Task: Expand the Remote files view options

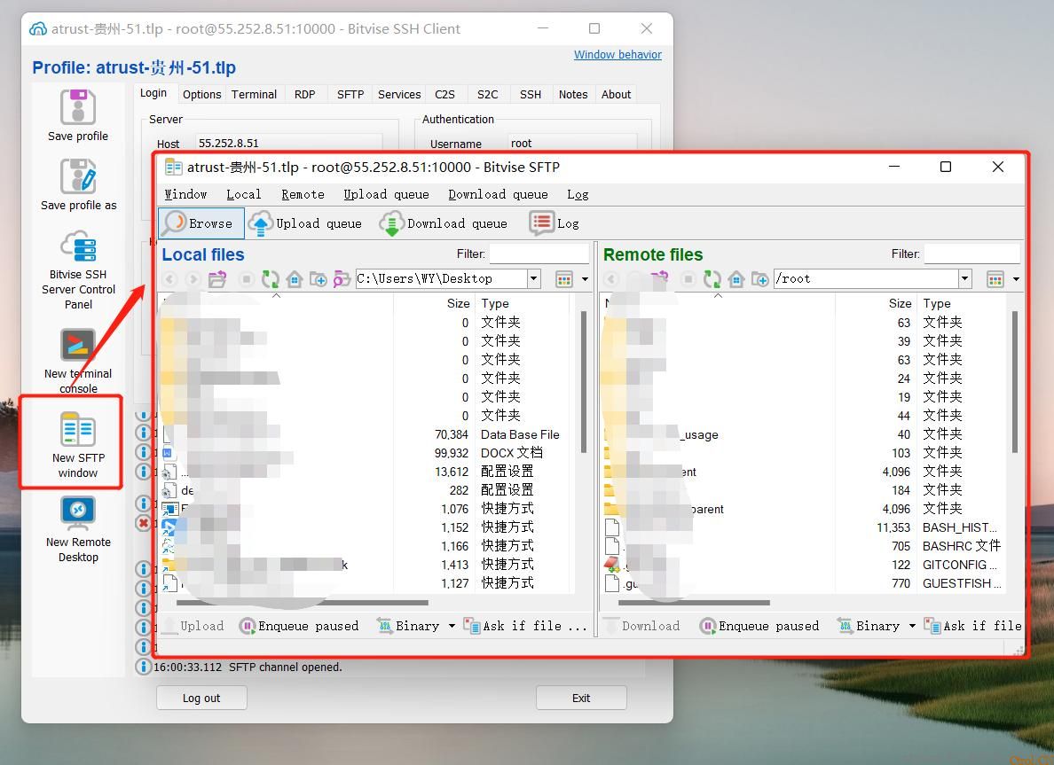Action: (1016, 278)
